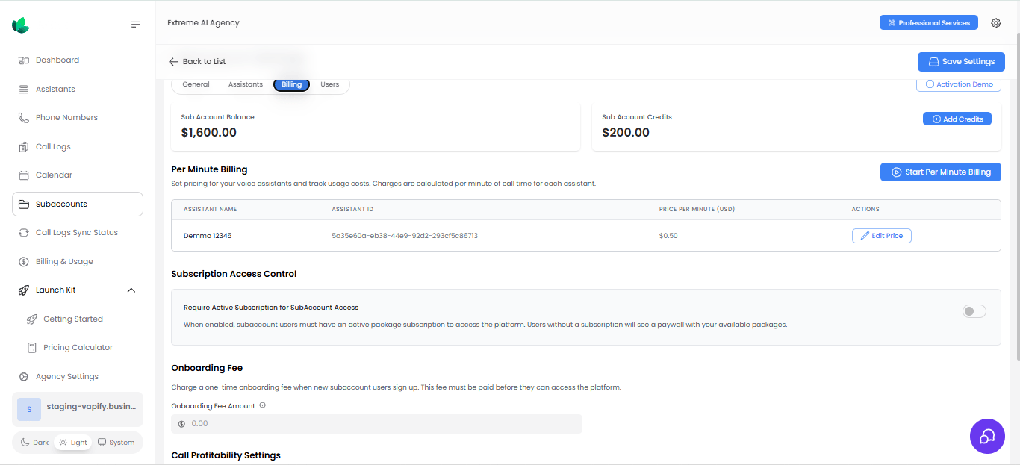Click the Billing & Usage dollar icon
1020x465 pixels.
24,262
